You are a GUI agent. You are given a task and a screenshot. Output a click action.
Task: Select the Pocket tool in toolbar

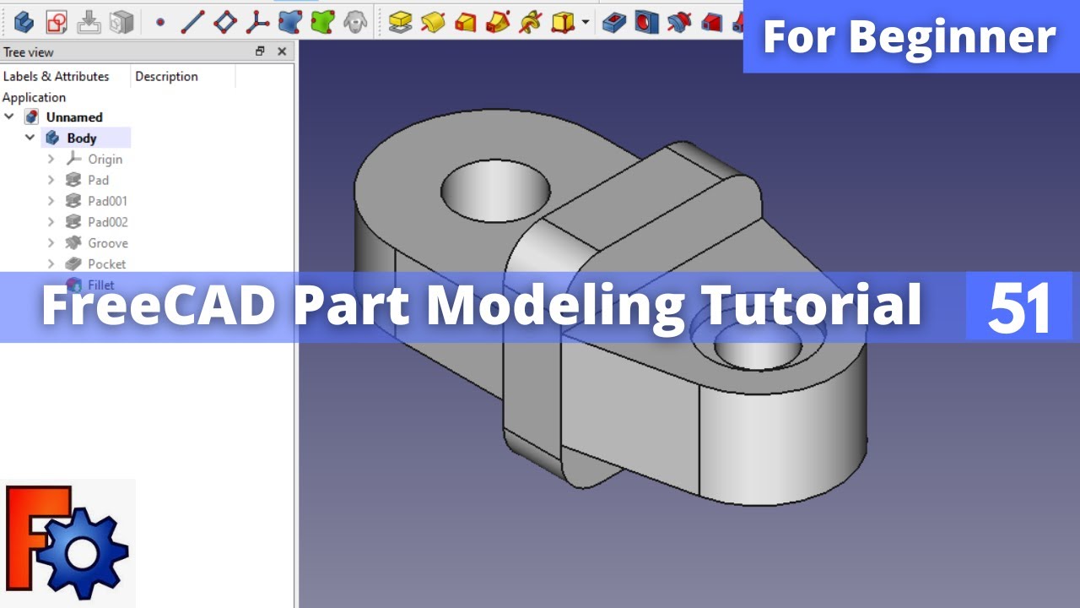[x=613, y=22]
